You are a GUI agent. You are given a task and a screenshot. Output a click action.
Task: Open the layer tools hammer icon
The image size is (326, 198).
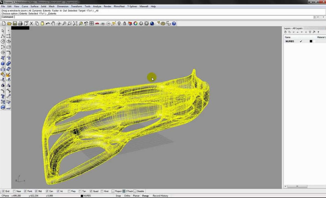click(314, 32)
